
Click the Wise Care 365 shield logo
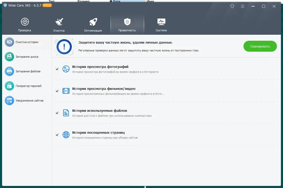click(x=5, y=5)
